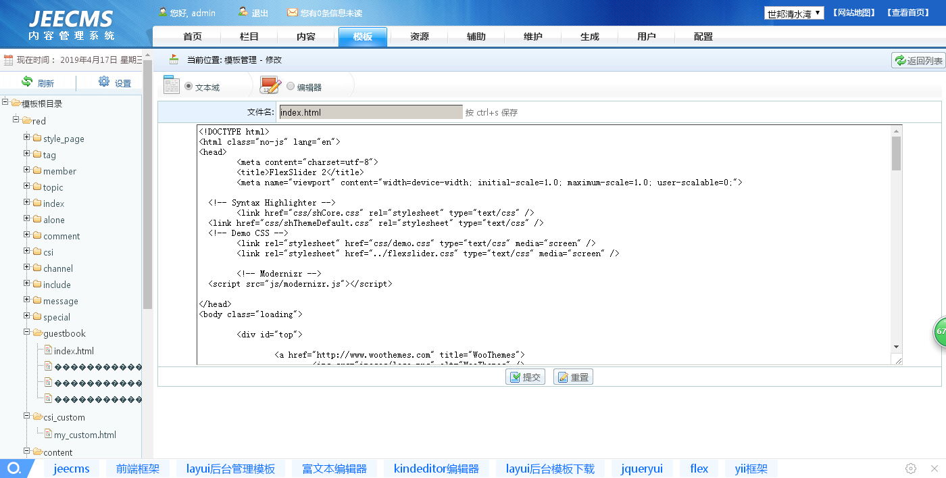
Task: Open the bottom bar settings gear
Action: tap(911, 469)
